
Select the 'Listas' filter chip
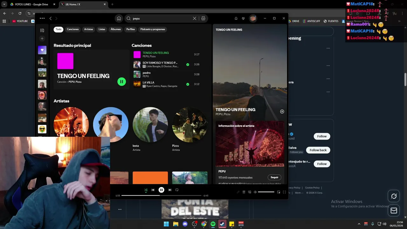click(x=102, y=29)
